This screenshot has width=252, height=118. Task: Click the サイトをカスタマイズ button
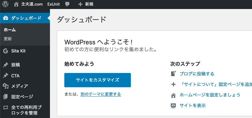[97, 80]
